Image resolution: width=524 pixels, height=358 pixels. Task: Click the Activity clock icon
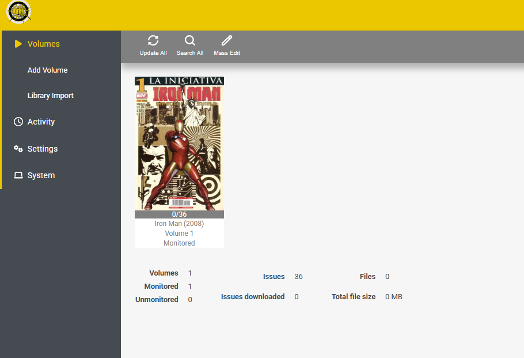[18, 122]
